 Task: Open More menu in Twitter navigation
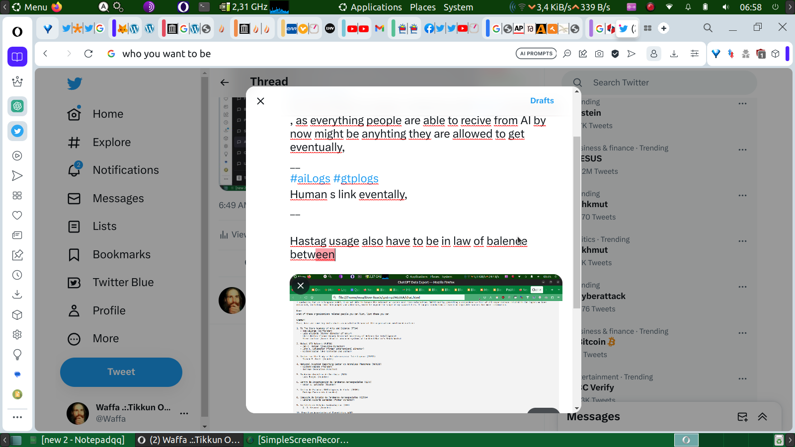93,339
